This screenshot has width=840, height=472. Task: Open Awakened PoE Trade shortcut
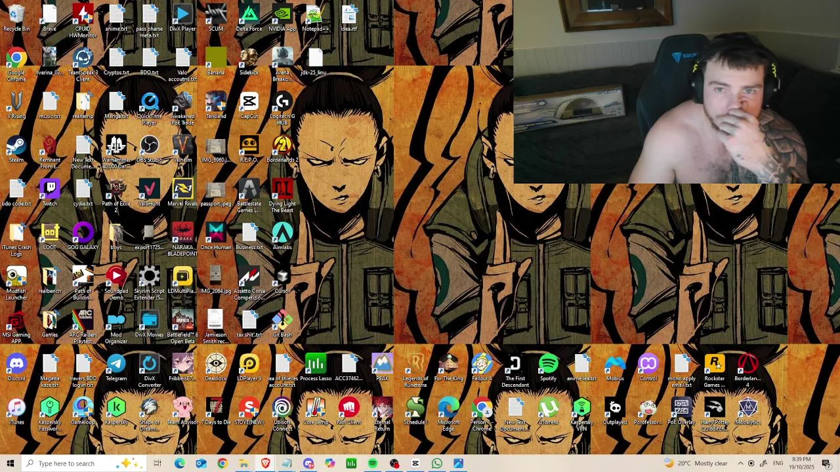point(182,109)
